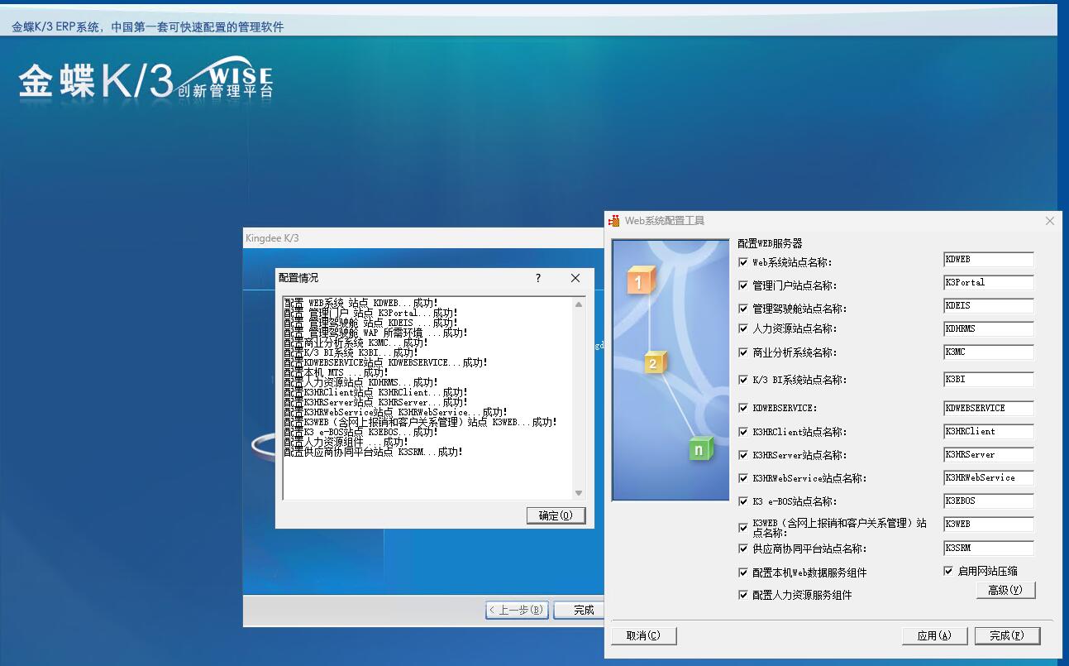
Task: Click the help question mark in 配置情况 dialog
Action: [x=538, y=278]
